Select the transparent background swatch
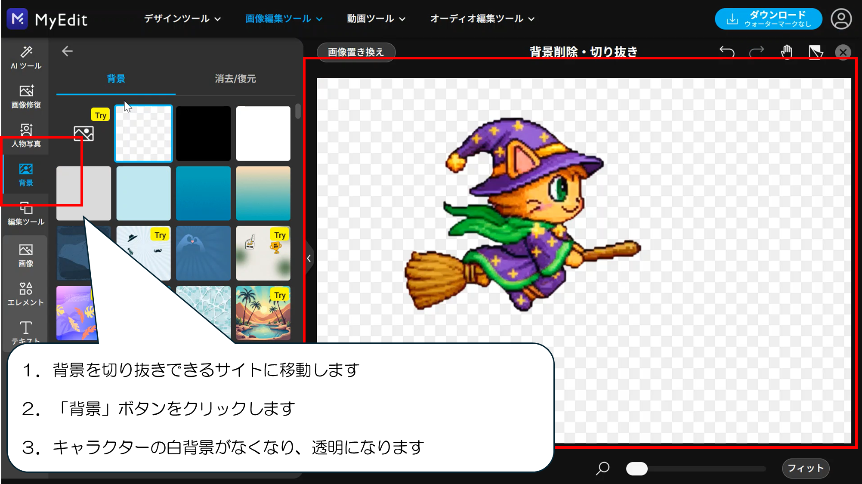Image resolution: width=862 pixels, height=484 pixels. point(143,133)
